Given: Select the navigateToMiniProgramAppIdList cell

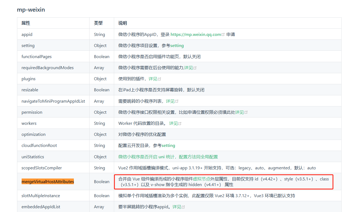Looking at the screenshot, I should [53, 101].
